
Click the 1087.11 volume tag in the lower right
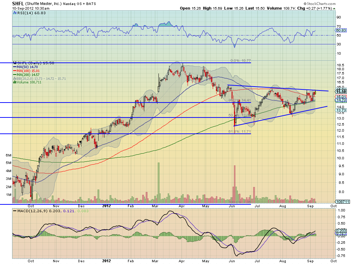point(342,201)
